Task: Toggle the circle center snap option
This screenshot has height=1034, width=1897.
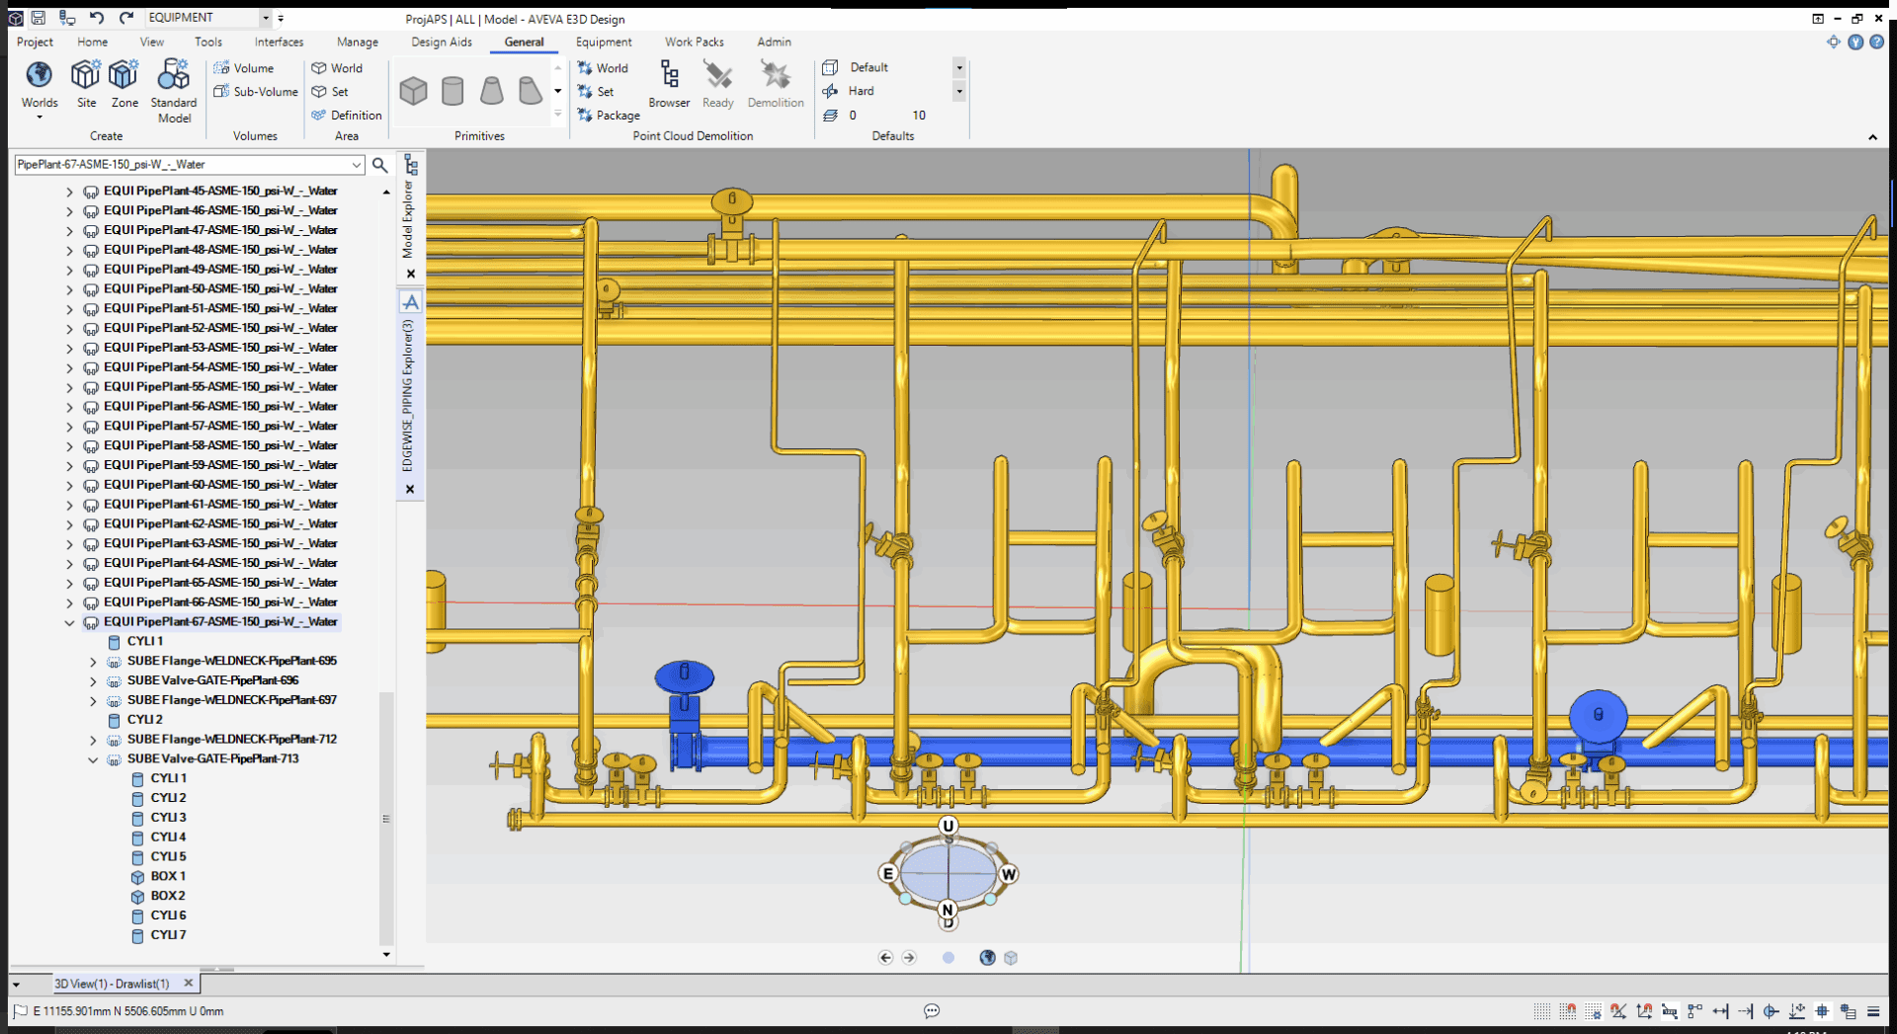Action: coord(1772,1011)
